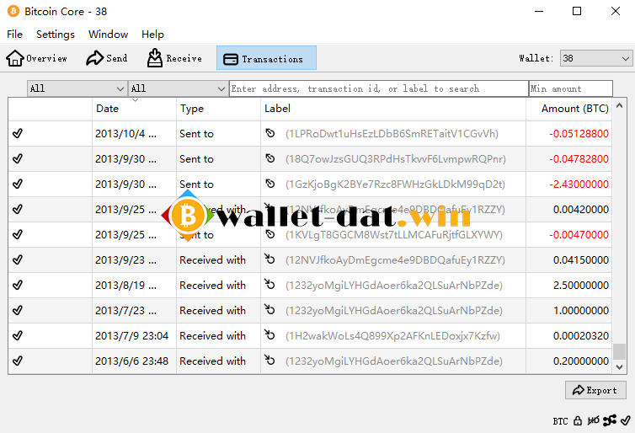Click received icon in the 1.00000000 row

tap(269, 309)
